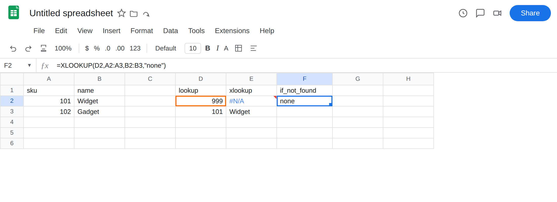557x202 pixels.
Task: Select the if_not_found header cell
Action: (x=305, y=90)
